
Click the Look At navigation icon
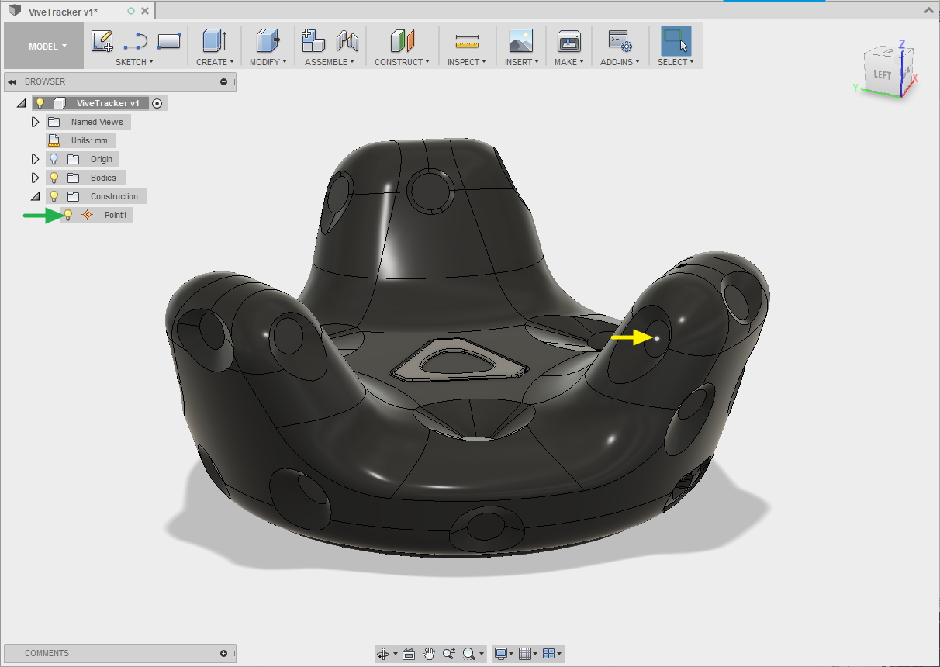coord(409,654)
